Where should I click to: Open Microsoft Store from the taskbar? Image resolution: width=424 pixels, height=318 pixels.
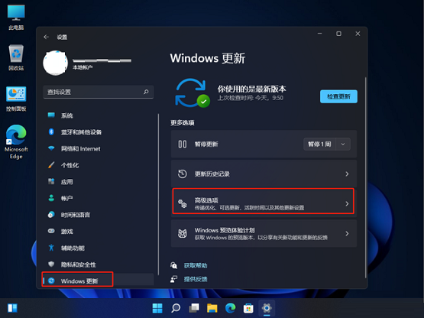pyautogui.click(x=248, y=308)
